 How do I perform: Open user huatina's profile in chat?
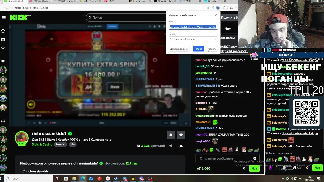point(201,60)
